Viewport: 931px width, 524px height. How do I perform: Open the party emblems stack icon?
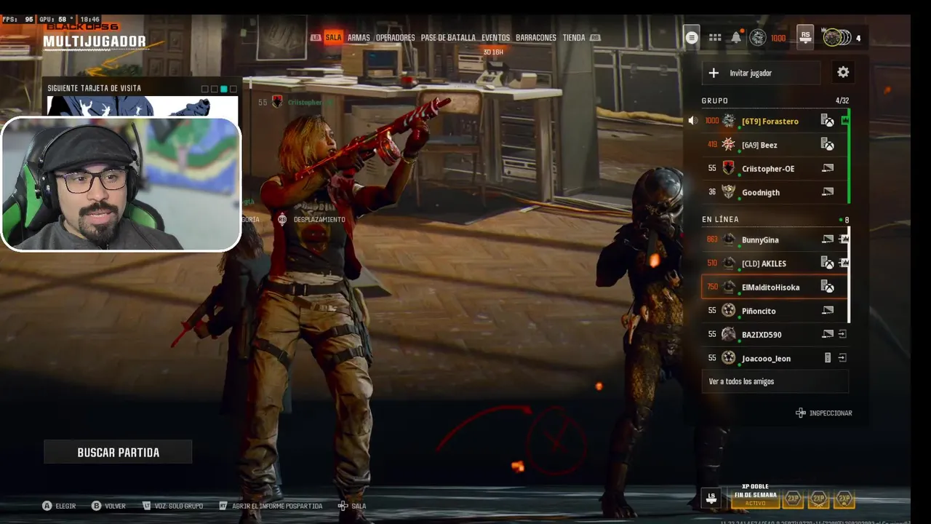(x=836, y=37)
